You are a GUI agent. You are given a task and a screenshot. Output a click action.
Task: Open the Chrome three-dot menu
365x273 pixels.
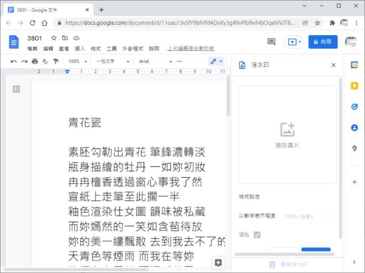[x=356, y=23]
